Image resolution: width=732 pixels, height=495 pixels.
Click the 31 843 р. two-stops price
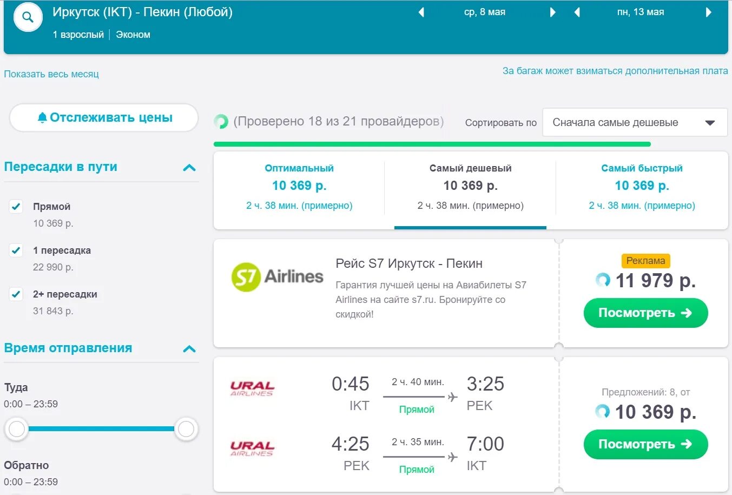53,311
